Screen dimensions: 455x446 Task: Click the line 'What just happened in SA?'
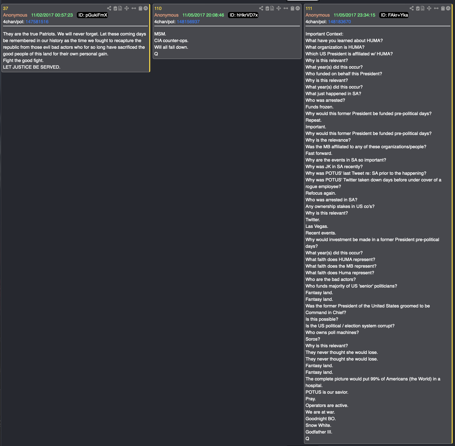point(333,94)
